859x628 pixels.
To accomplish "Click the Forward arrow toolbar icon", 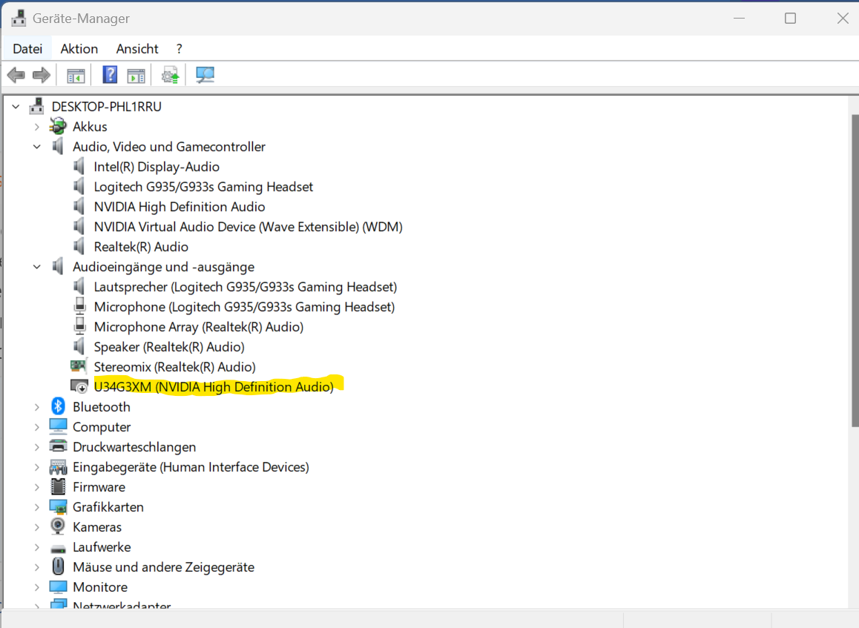I will [42, 74].
